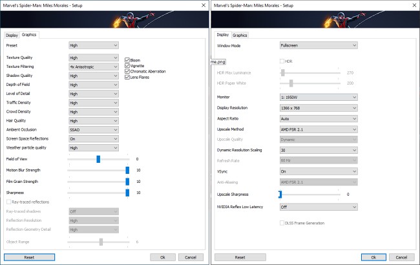Switch to Display tab in left window
This screenshot has width=420, height=265.
click(12, 35)
